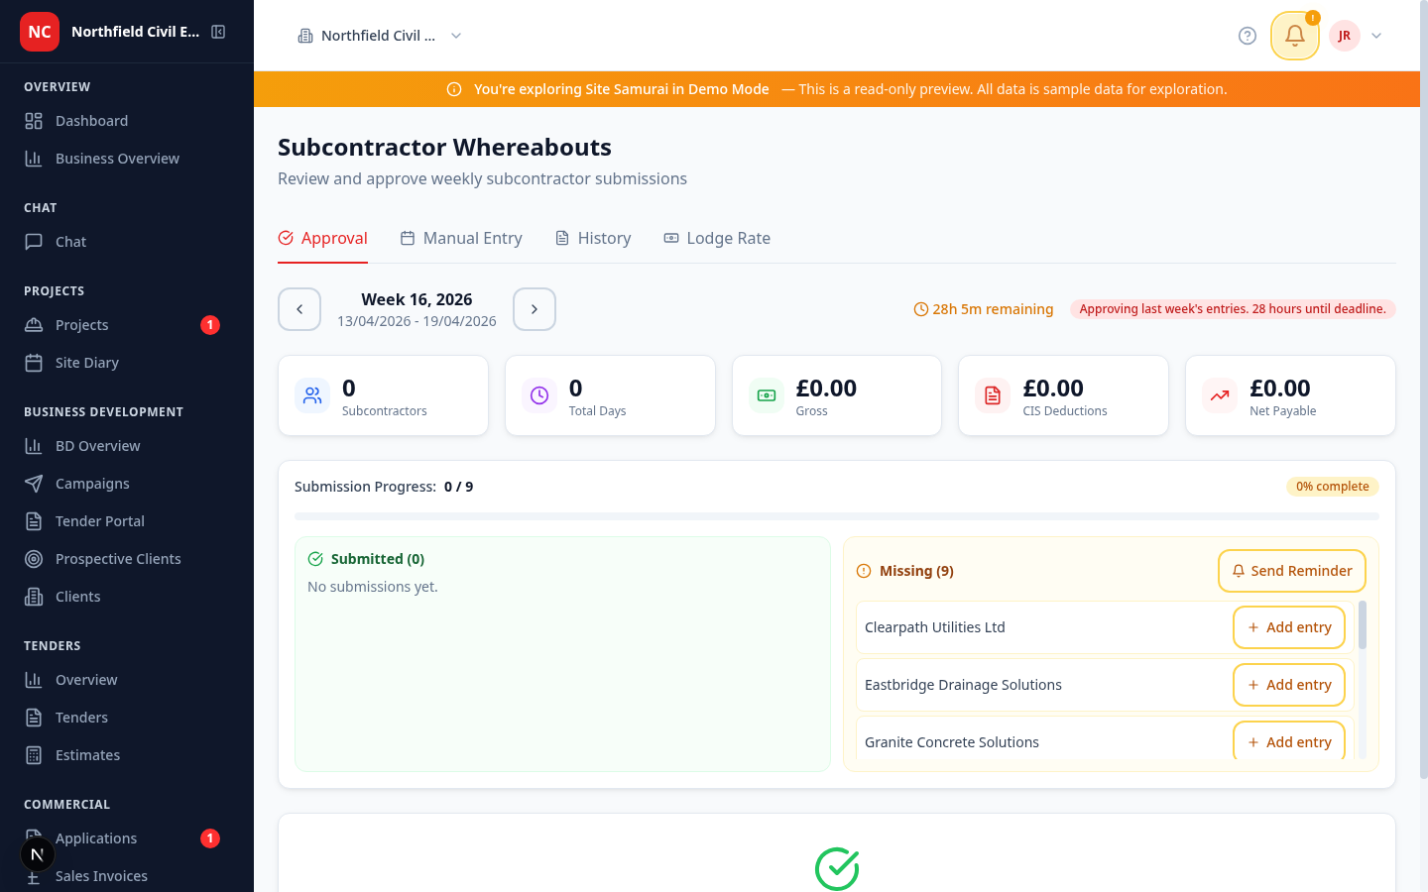Image resolution: width=1428 pixels, height=892 pixels.
Task: Add entry for Clearpath Utilities Ltd
Action: click(1289, 627)
